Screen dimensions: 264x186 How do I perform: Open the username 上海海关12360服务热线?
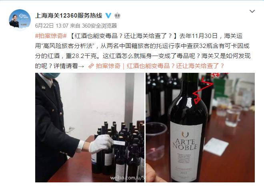click(68, 16)
